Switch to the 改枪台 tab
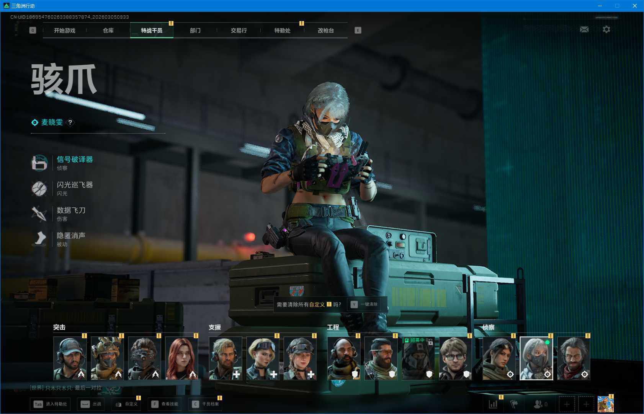Viewport: 644px width, 414px height. [326, 30]
